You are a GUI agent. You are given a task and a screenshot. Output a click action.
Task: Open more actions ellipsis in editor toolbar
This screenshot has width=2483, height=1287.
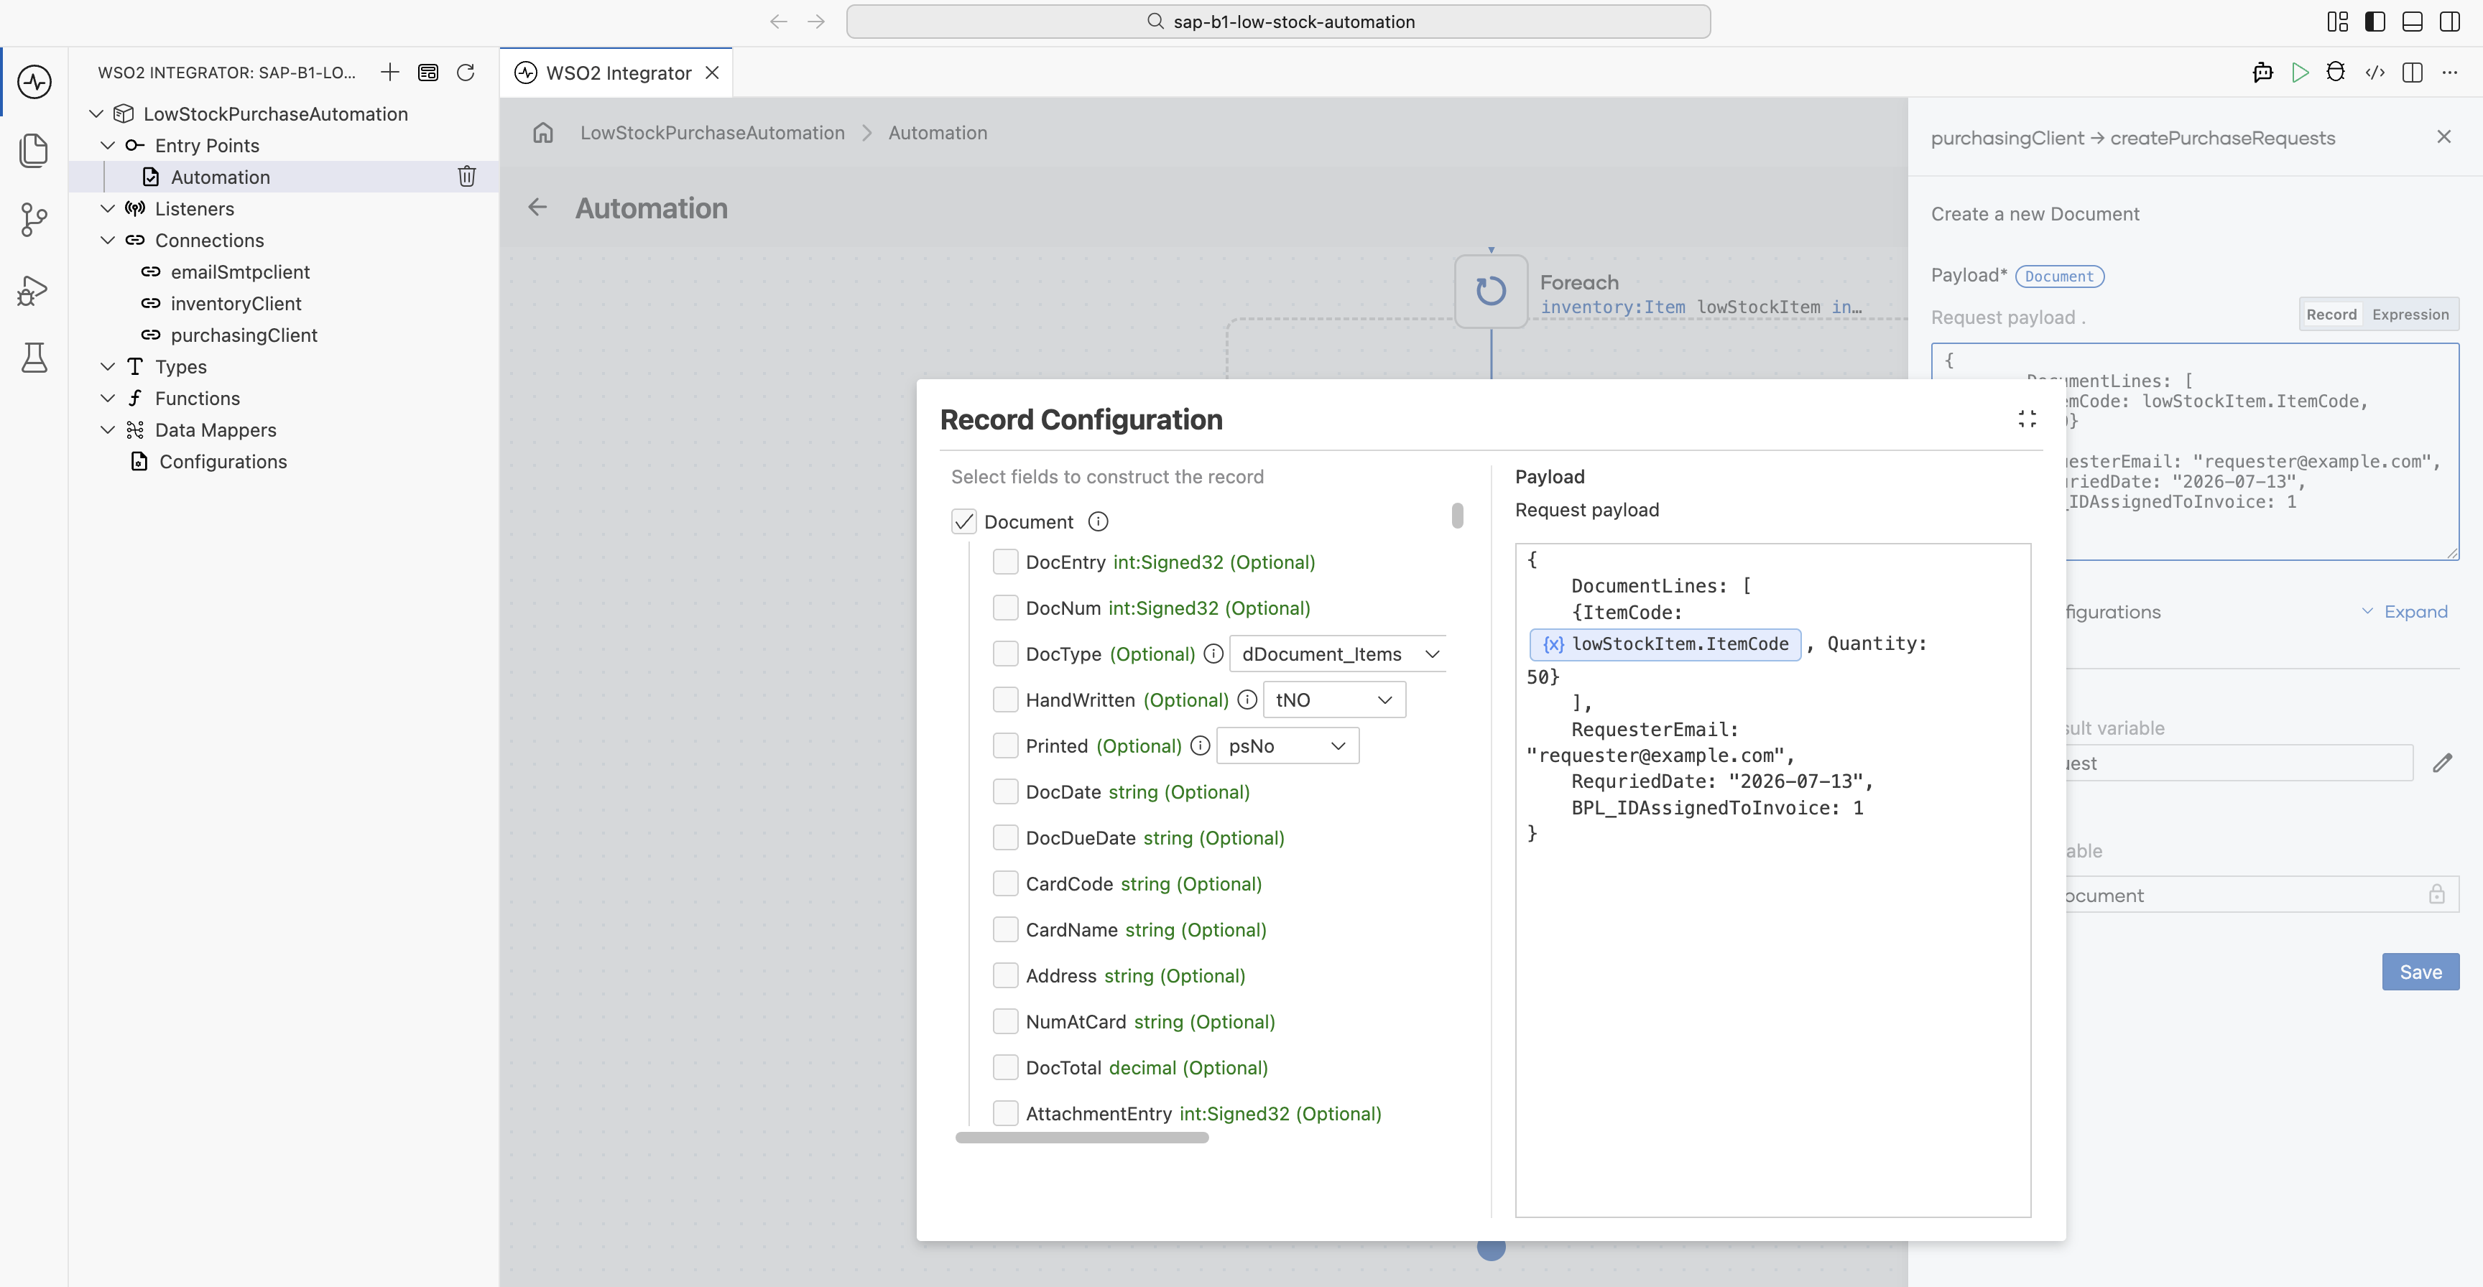click(x=2450, y=73)
